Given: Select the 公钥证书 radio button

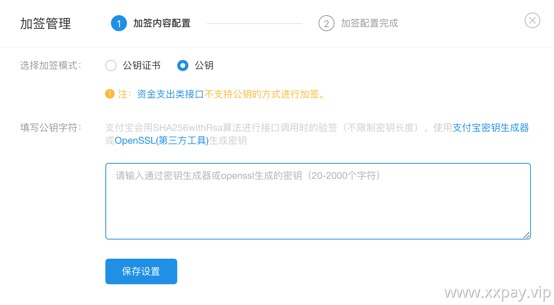Looking at the screenshot, I should tap(111, 65).
